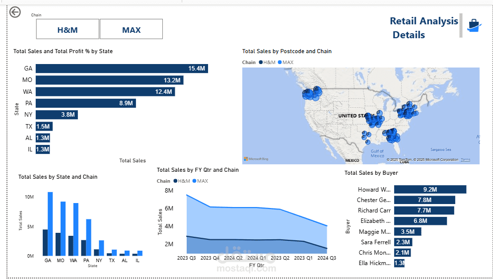
Task: Click the IL bar showing 1.3M
Action: coord(43,149)
